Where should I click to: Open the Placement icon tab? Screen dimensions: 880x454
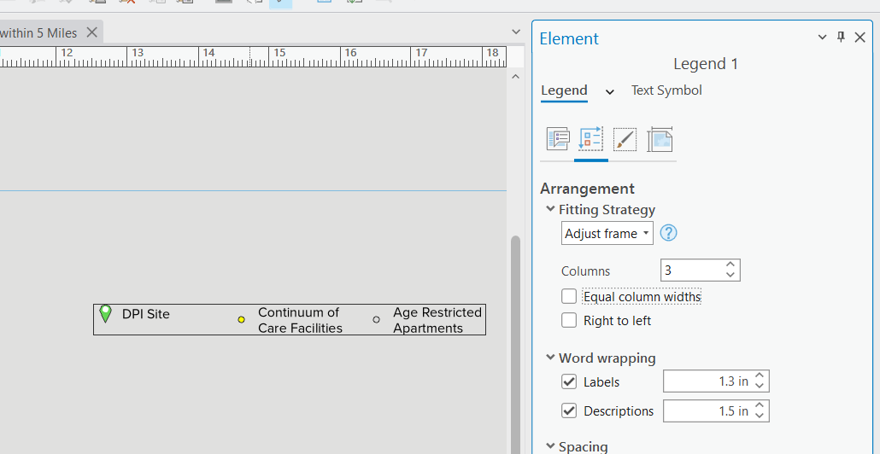point(660,139)
